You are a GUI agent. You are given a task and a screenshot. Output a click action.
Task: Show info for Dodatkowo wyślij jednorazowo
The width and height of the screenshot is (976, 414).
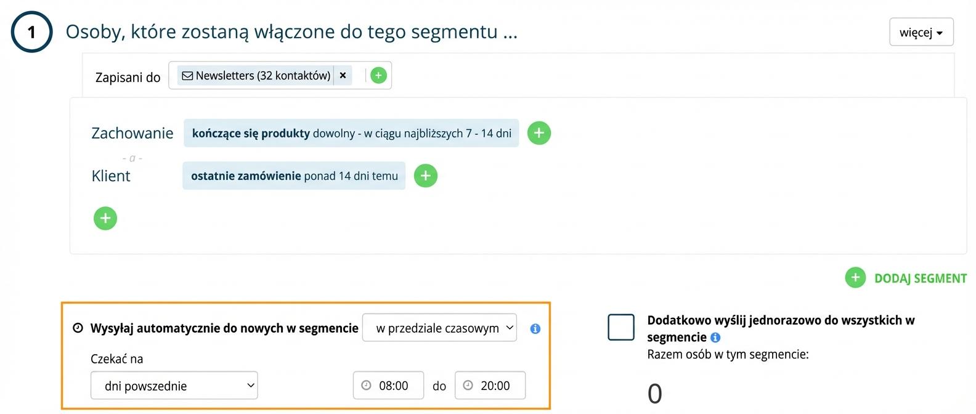pos(715,338)
